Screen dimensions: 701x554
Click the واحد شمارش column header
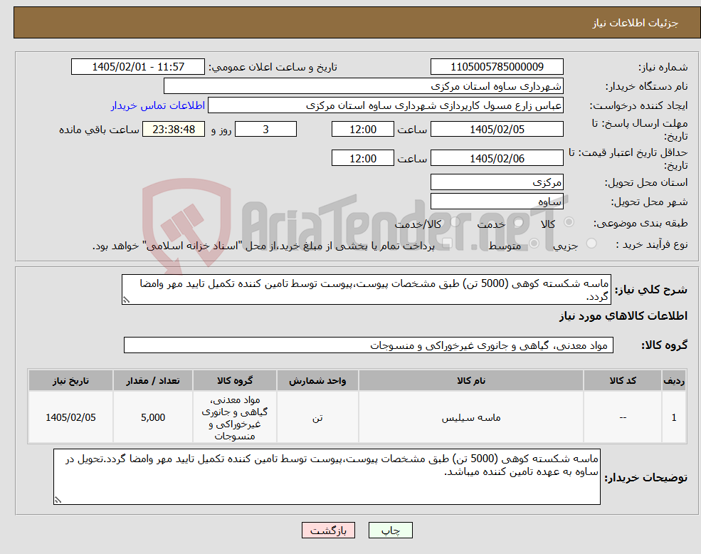(x=317, y=380)
